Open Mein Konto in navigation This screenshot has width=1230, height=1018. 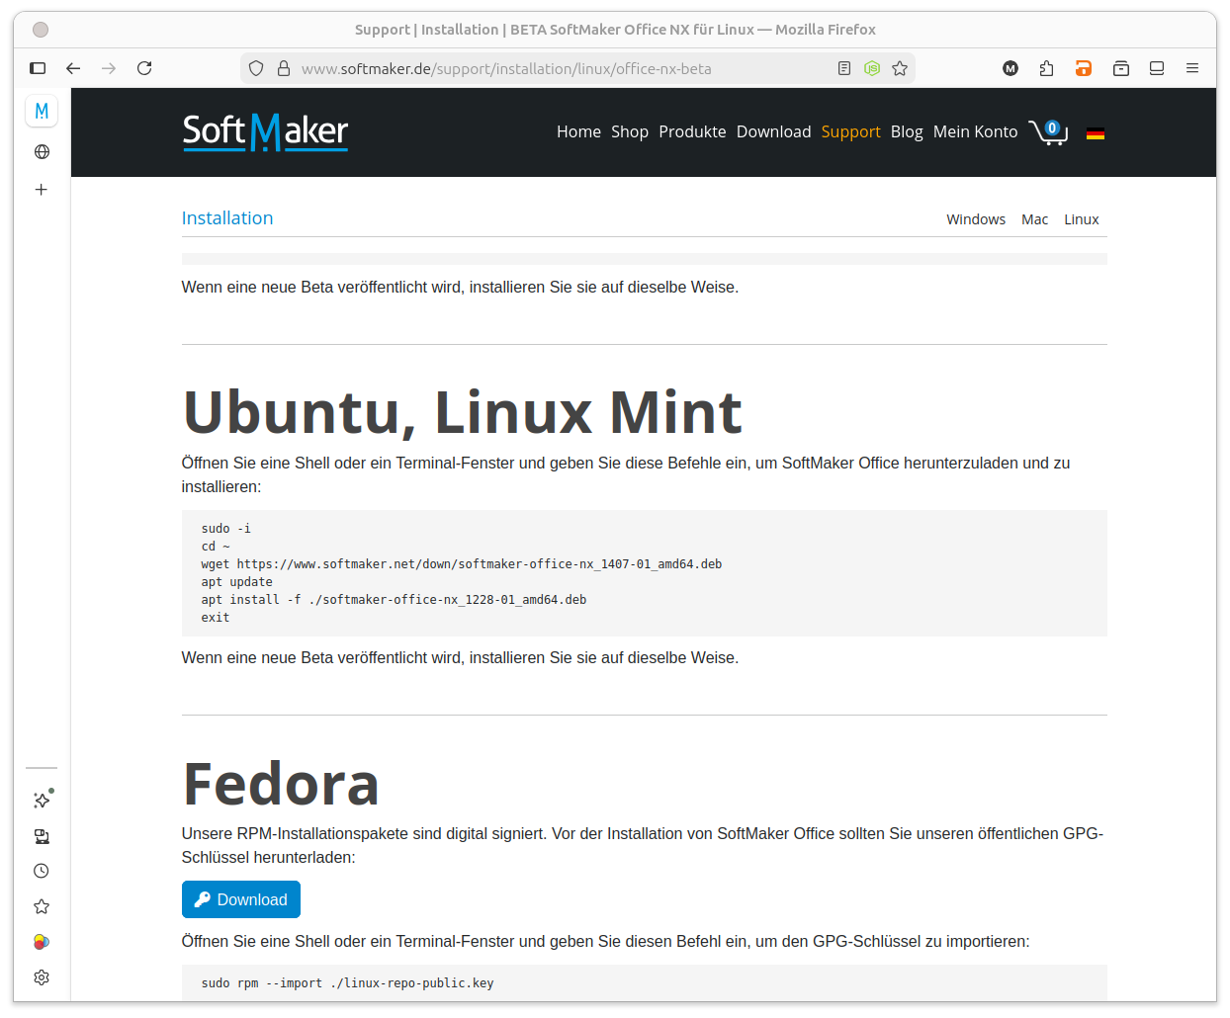pos(975,131)
